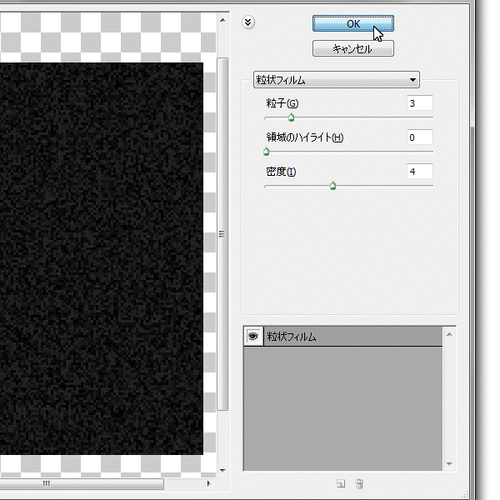Click the 密度(I) label
The image size is (500, 500).
tap(281, 172)
